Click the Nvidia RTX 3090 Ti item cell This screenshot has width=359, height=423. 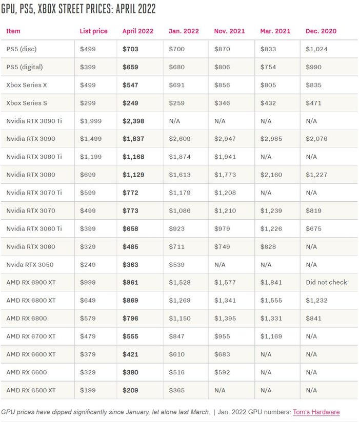34,121
